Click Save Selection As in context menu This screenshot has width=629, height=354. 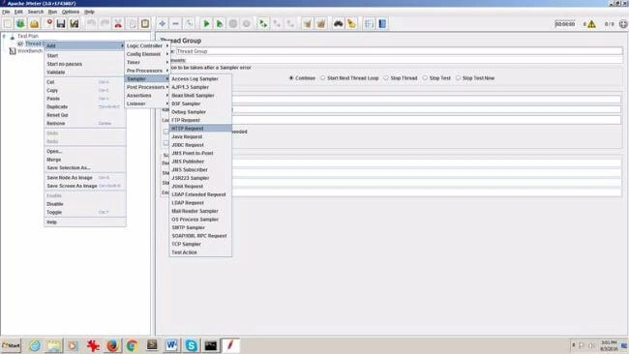84,167
